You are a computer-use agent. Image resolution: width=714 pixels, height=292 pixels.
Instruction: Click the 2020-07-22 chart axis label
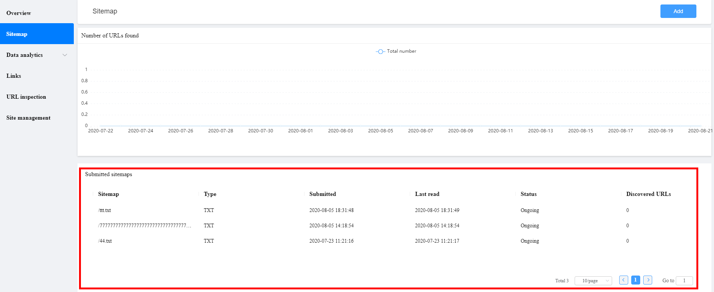(x=100, y=131)
